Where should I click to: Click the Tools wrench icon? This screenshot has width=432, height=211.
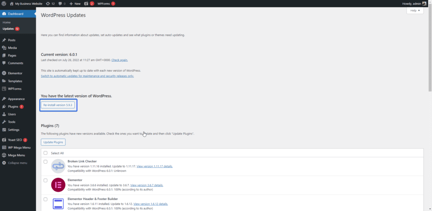(4, 122)
